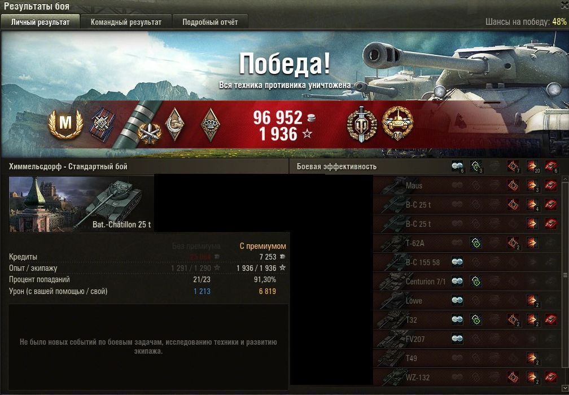The image size is (569, 395).
Task: Click the Mastery badge M medal
Action: coord(65,124)
